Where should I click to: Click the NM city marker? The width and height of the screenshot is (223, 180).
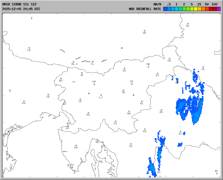(x=129, y=111)
